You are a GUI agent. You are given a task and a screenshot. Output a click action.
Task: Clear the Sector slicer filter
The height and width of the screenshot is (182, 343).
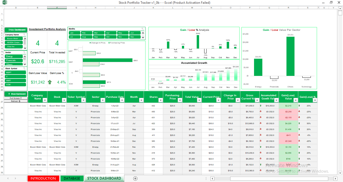click(24, 52)
